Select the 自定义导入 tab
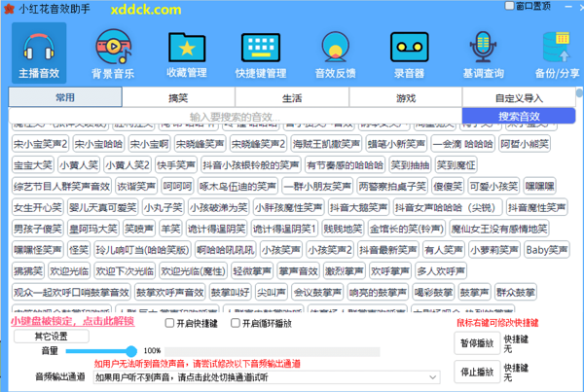The height and width of the screenshot is (392, 584). click(519, 98)
